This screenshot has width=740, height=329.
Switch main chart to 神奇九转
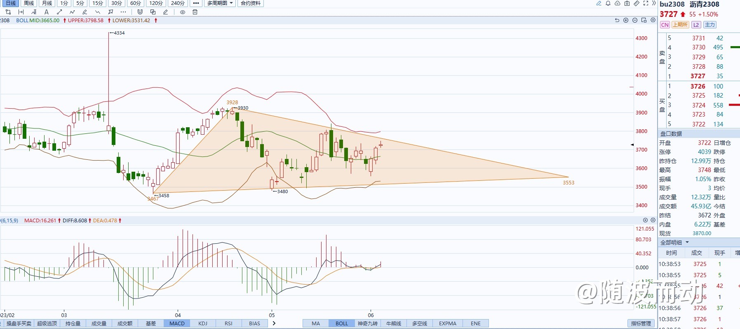click(x=368, y=324)
